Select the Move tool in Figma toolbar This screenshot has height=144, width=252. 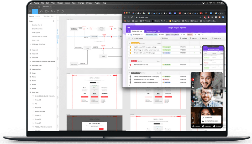coord(35,11)
